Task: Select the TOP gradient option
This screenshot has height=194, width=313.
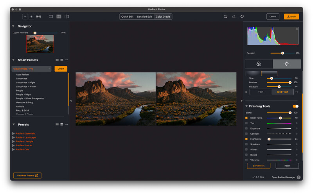Action: (x=261, y=92)
